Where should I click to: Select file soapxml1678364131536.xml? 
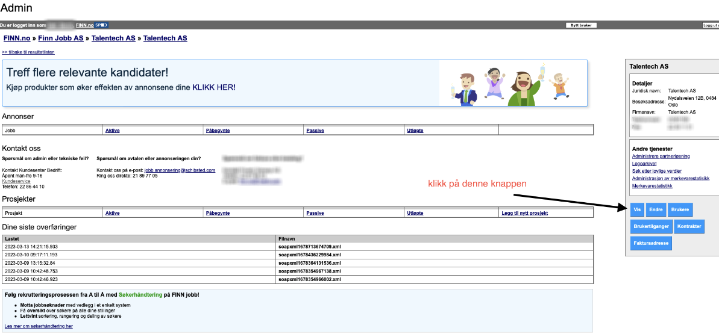[310, 263]
